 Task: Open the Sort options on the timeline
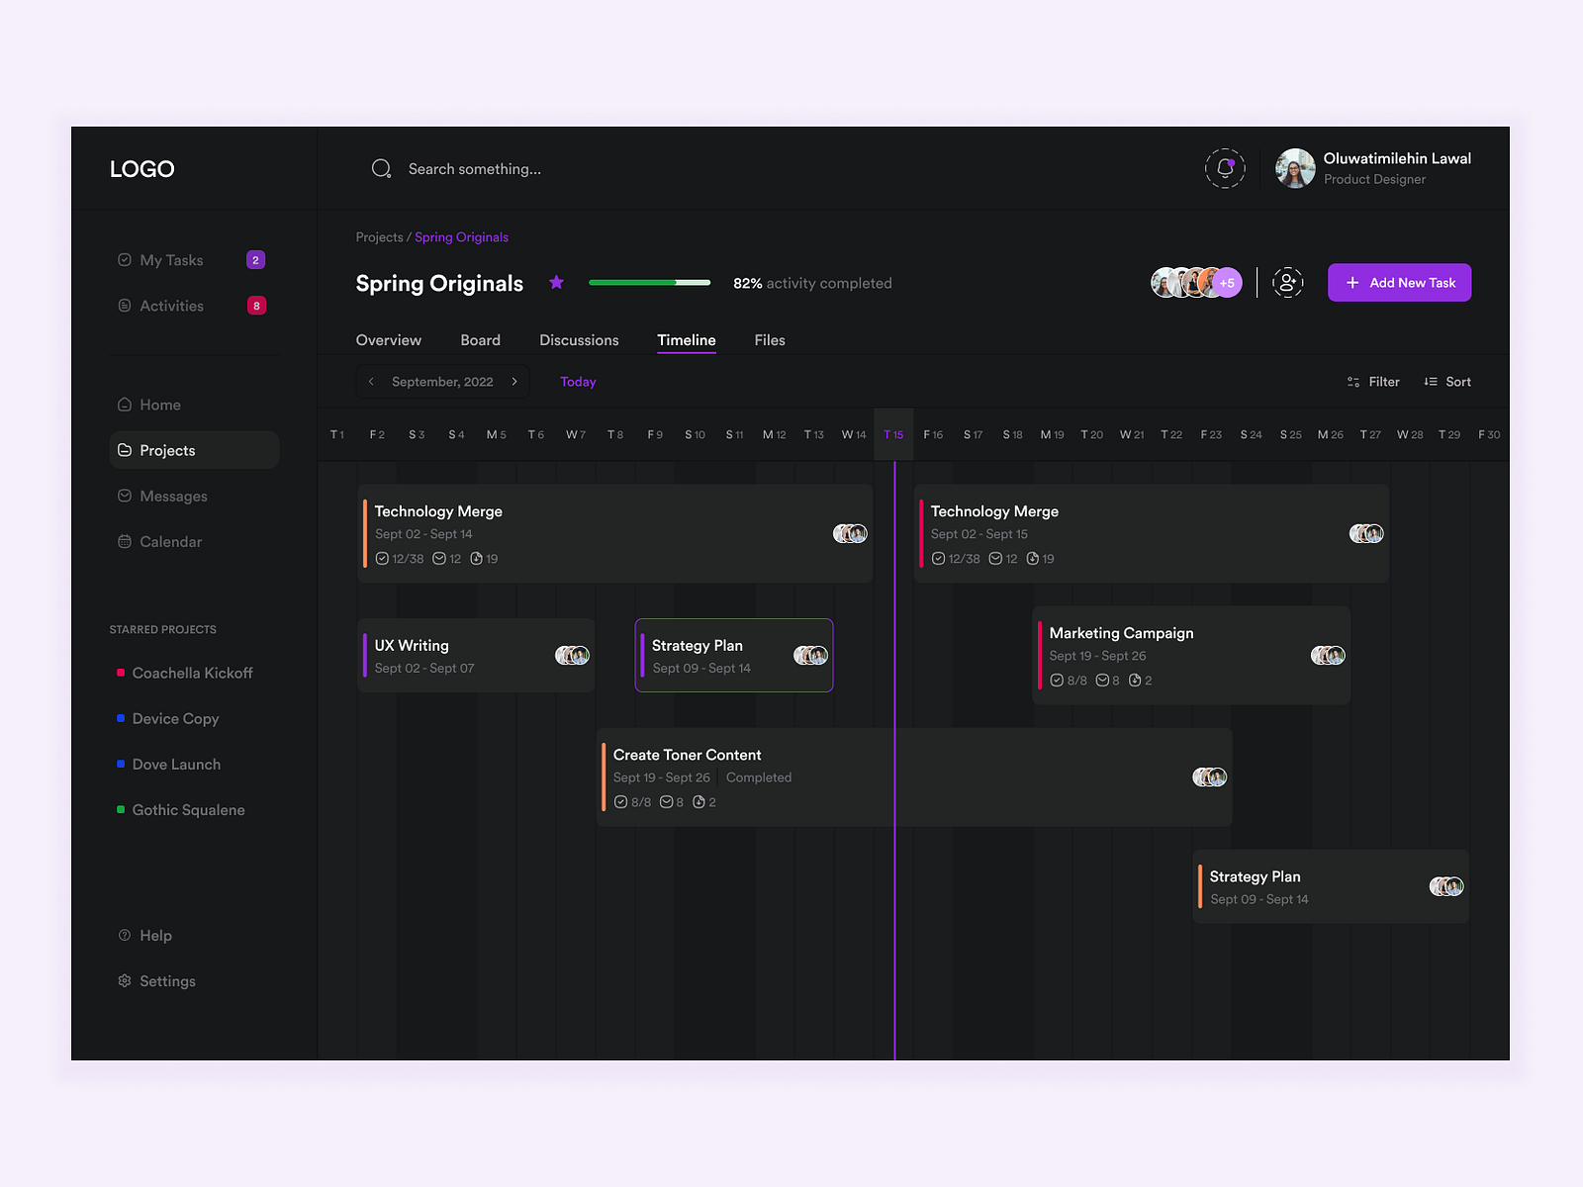pyautogui.click(x=1446, y=381)
